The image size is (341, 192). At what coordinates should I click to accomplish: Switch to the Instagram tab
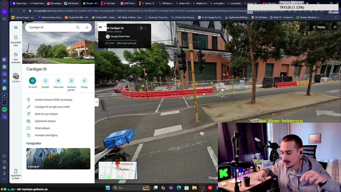pos(55,3)
